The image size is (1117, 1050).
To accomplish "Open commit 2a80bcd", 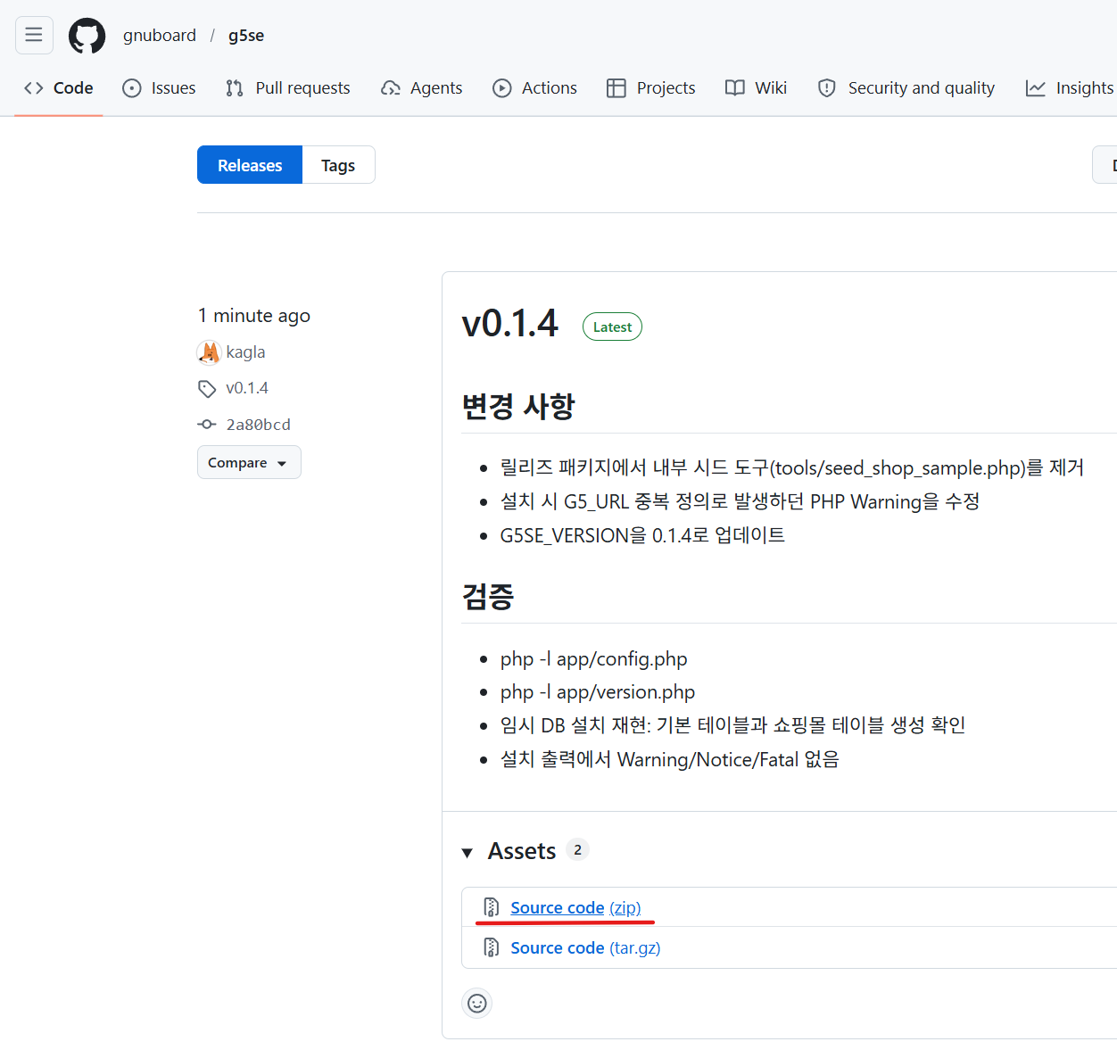I will click(258, 425).
